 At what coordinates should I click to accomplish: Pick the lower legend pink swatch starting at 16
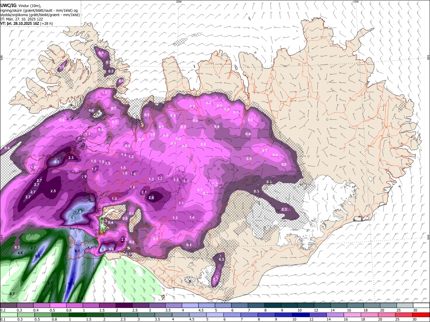point(352,315)
